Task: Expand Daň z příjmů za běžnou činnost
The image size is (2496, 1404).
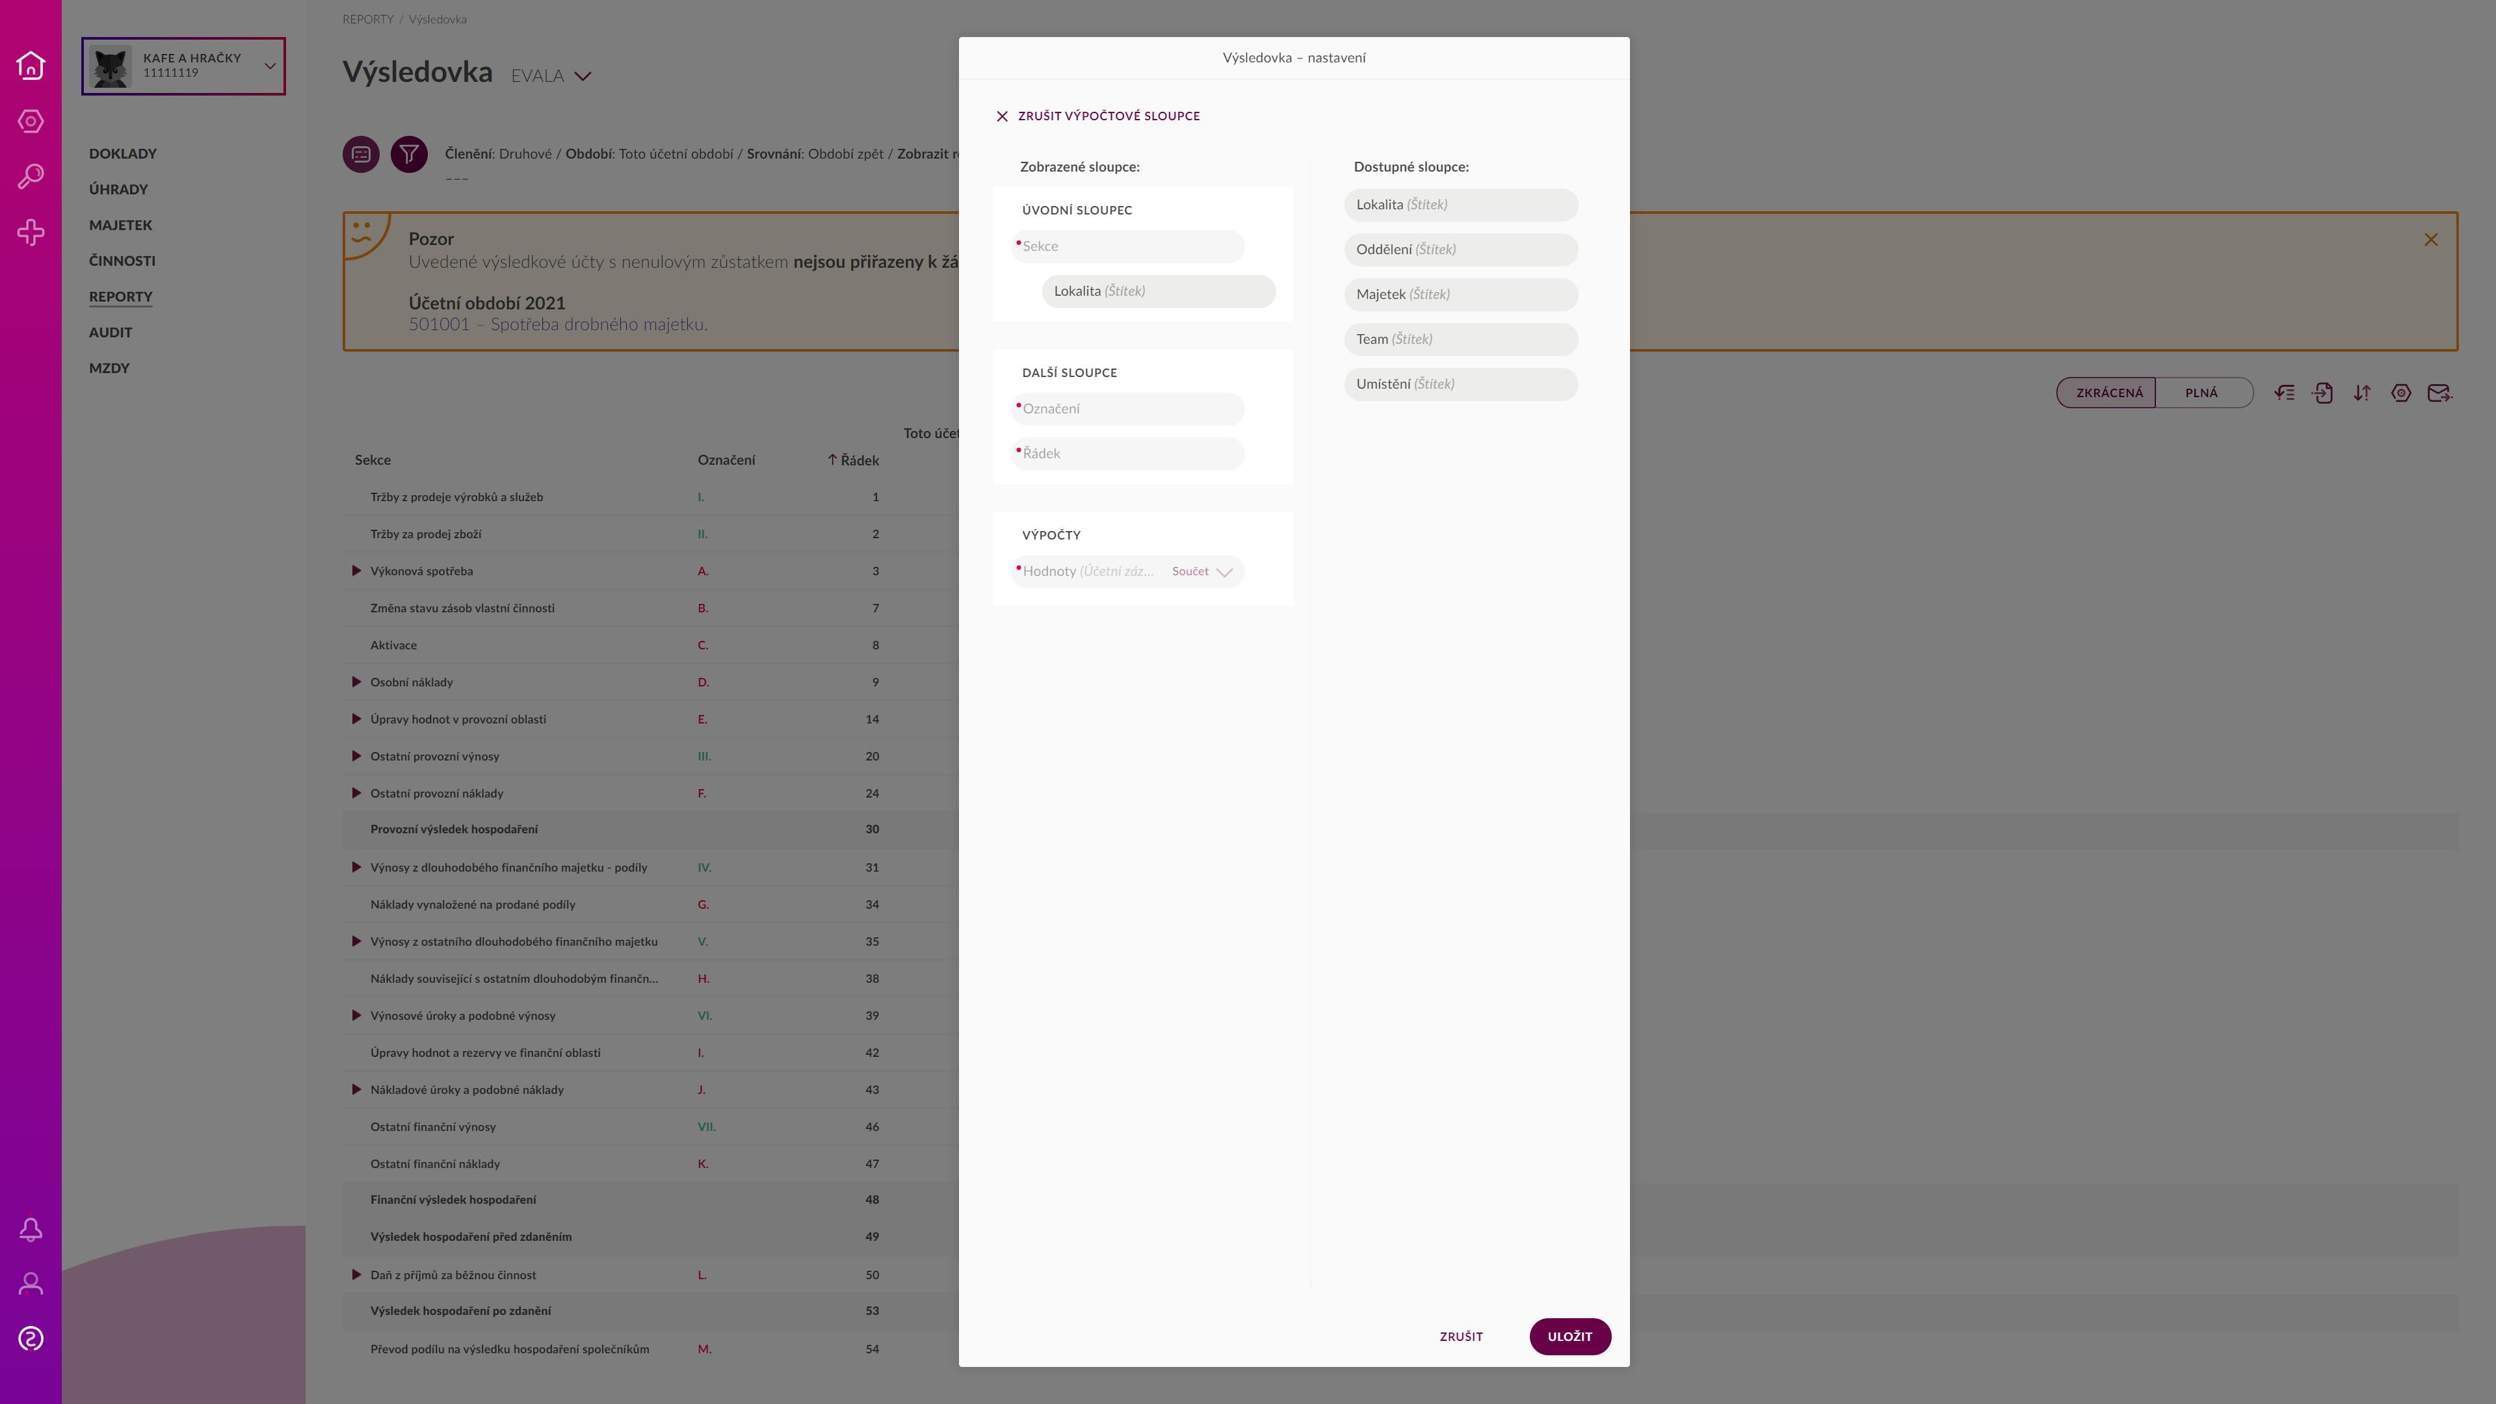Action: (356, 1275)
